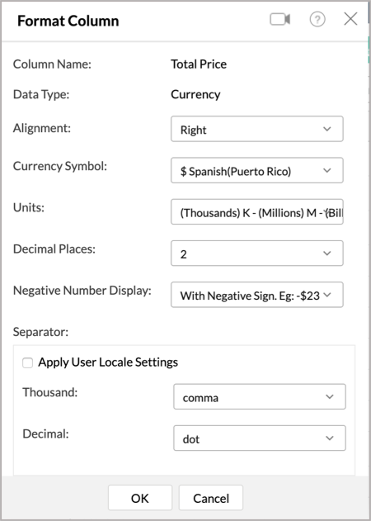Open the Decimal separator dropdown
The height and width of the screenshot is (521, 371).
(x=260, y=438)
